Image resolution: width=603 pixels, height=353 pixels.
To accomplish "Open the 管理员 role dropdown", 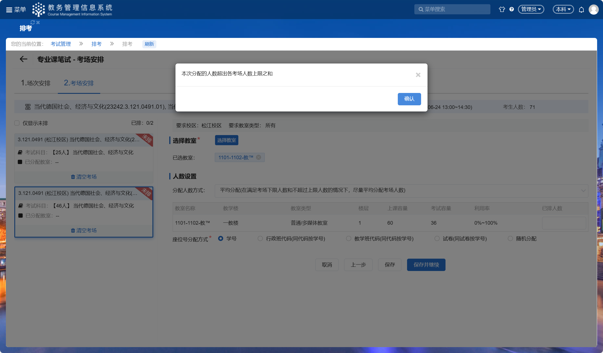I will coord(531,9).
